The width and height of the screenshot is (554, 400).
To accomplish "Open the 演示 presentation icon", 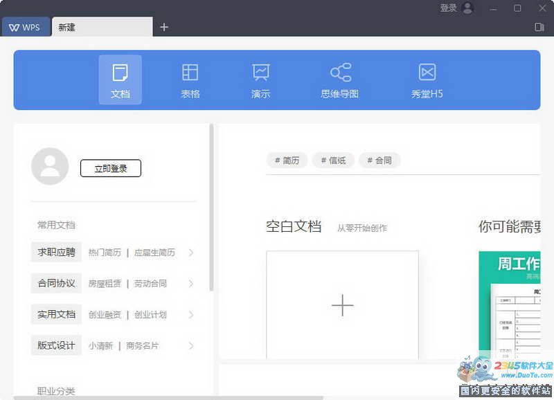I will [260, 79].
